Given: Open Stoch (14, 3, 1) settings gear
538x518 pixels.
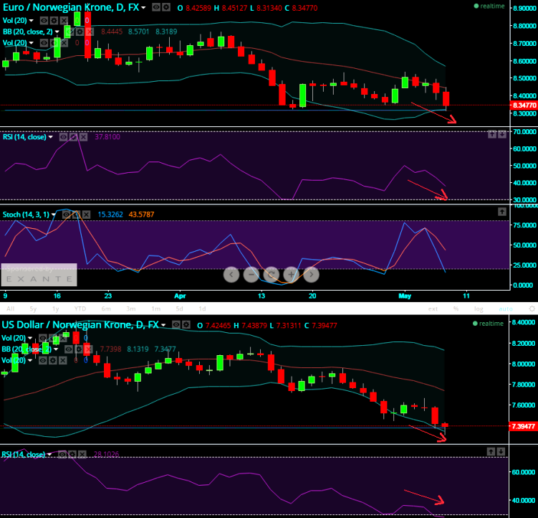Looking at the screenshot, I should (76, 215).
